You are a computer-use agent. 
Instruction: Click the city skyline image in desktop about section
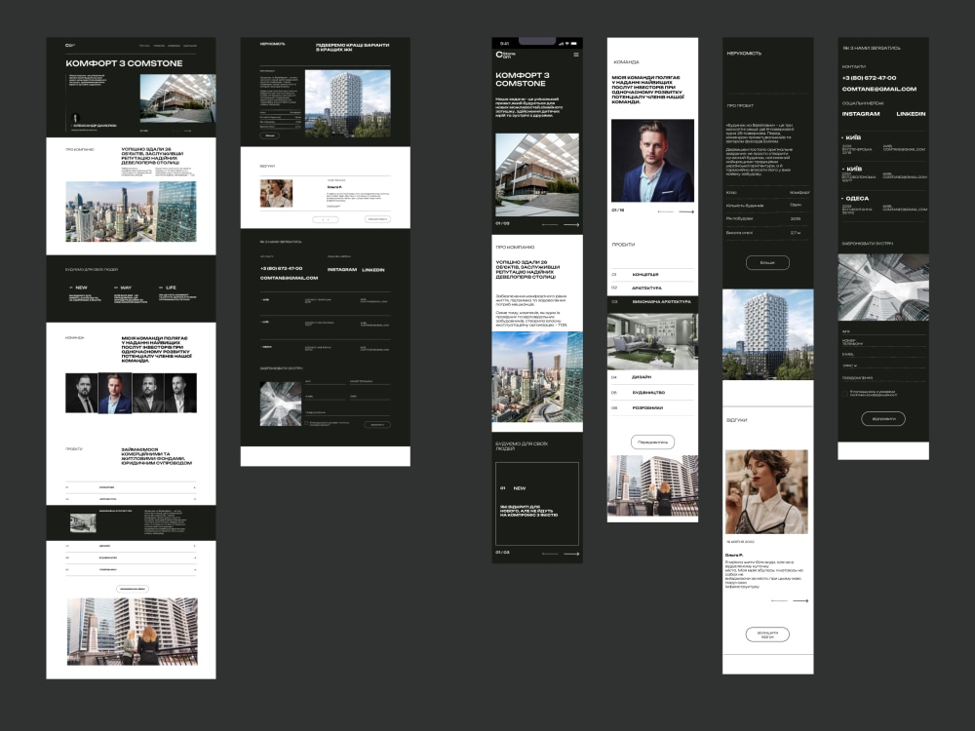(x=132, y=212)
